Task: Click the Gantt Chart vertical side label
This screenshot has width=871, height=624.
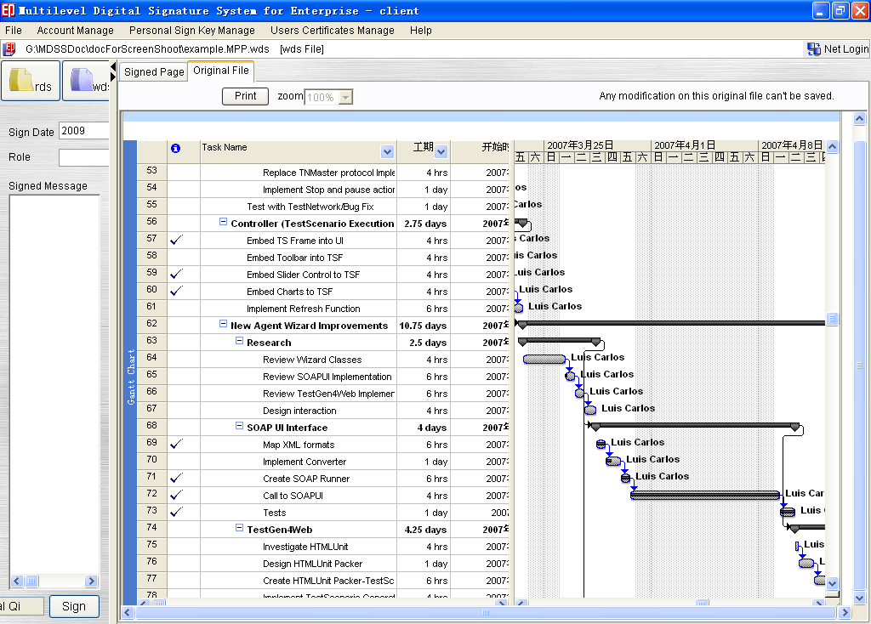Action: pos(131,377)
